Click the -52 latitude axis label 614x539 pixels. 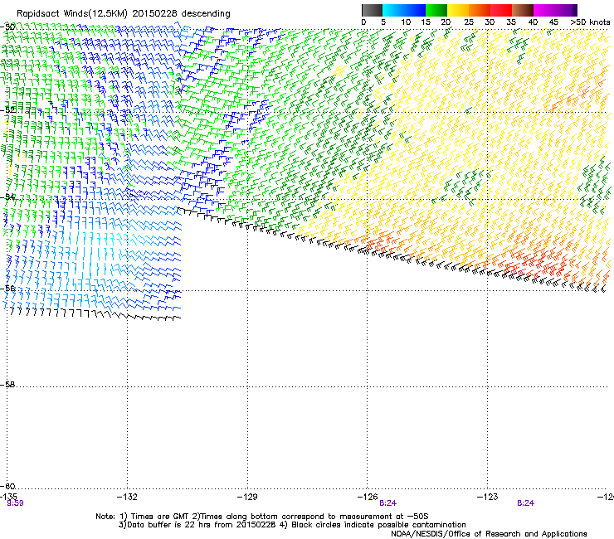7,110
